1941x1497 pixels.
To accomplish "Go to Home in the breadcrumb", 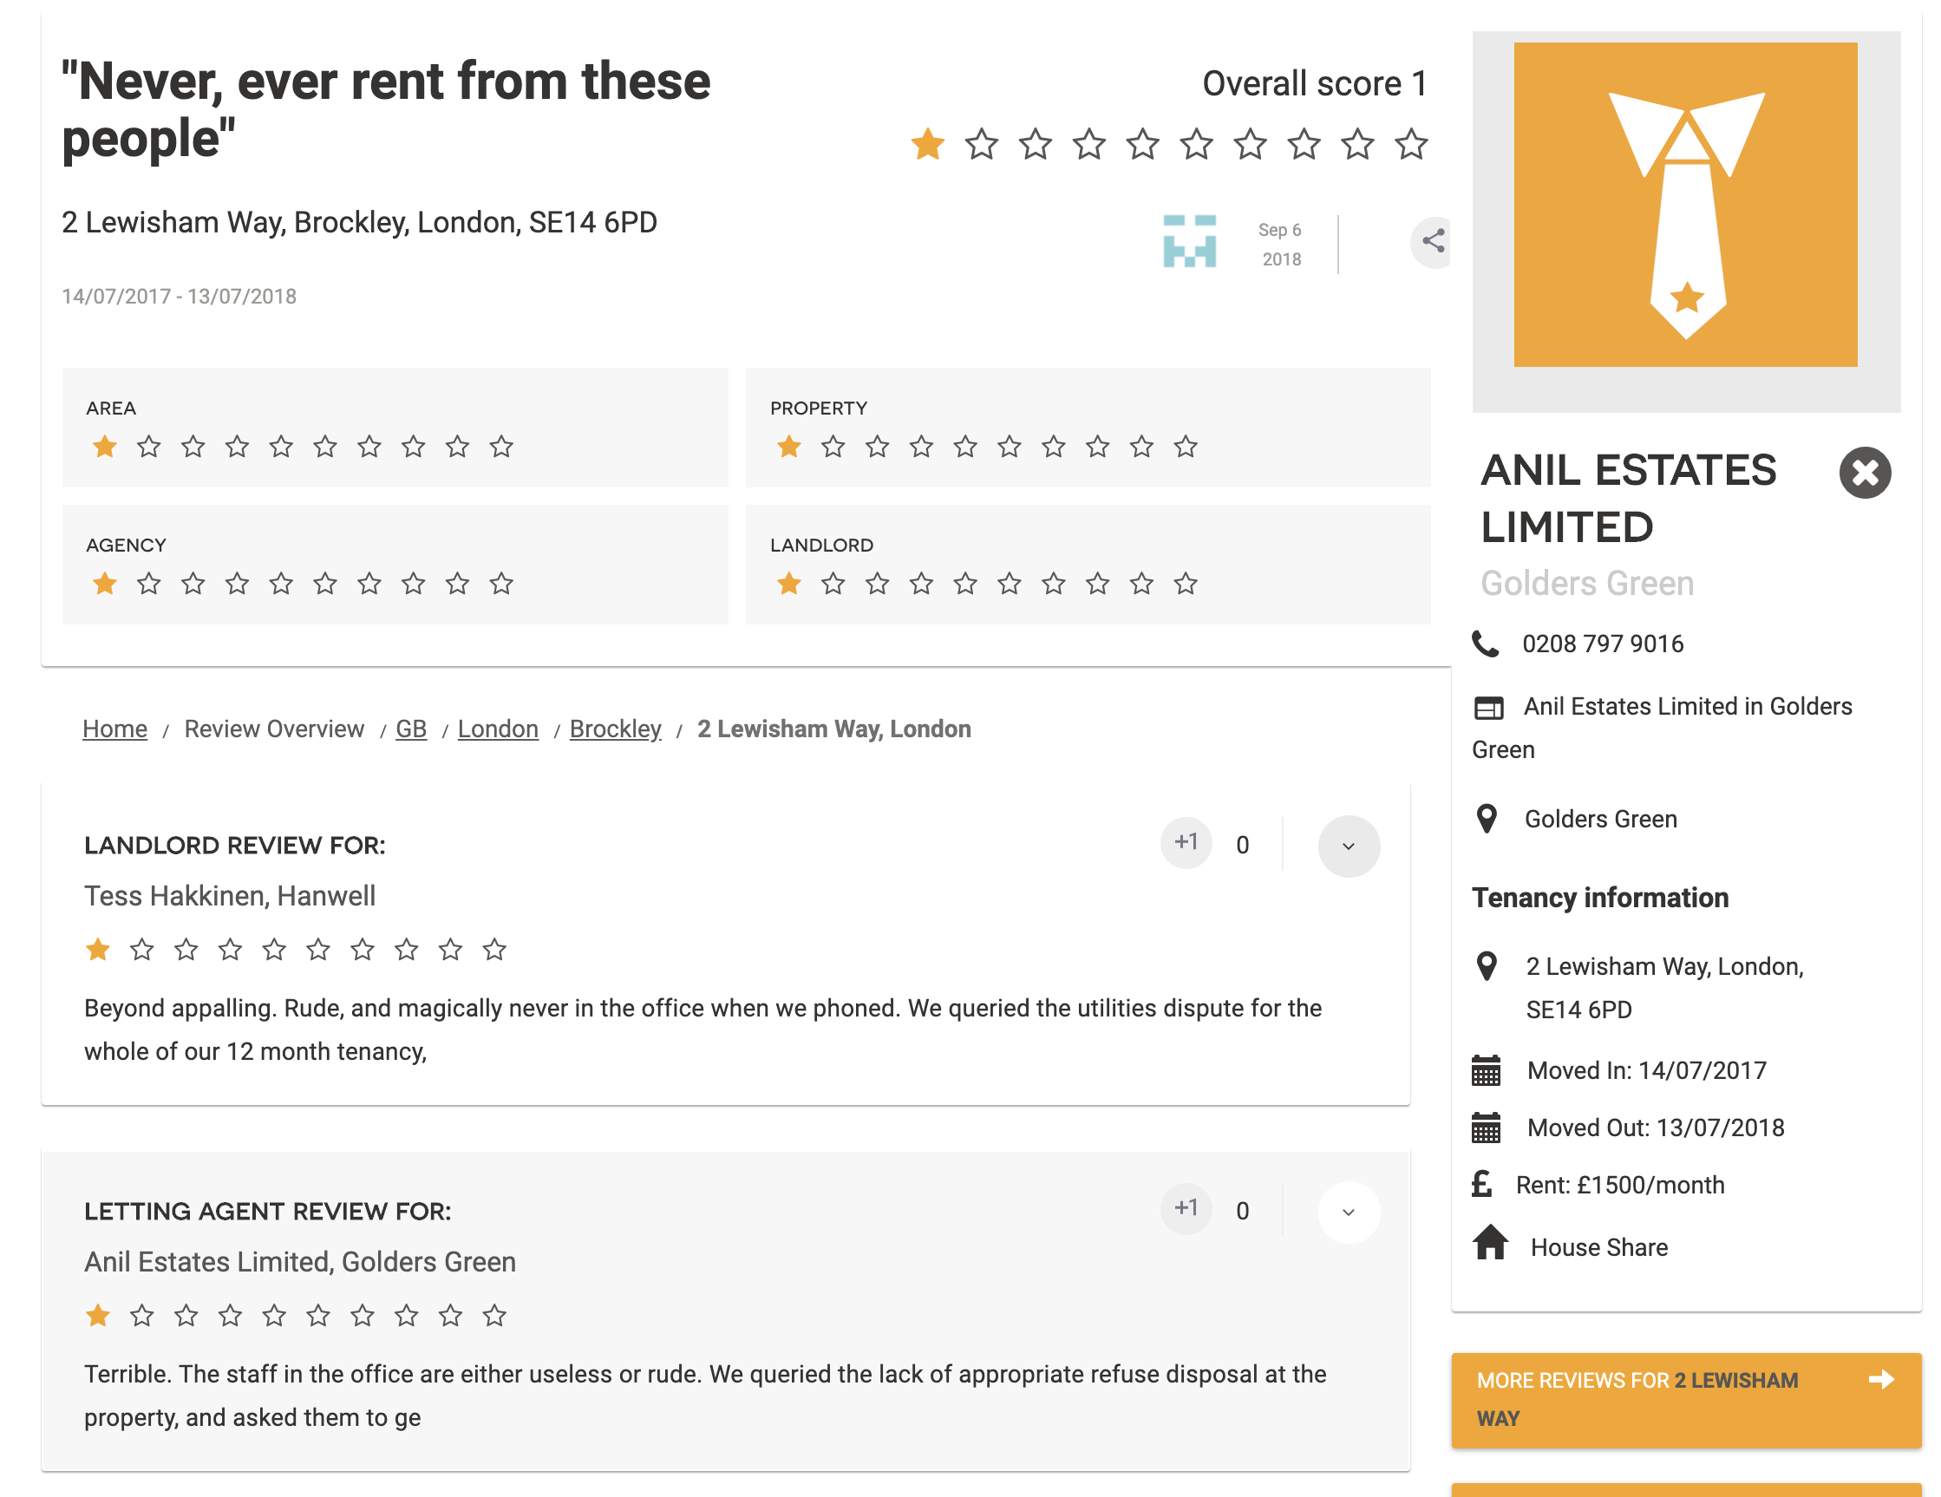I will click(x=114, y=729).
